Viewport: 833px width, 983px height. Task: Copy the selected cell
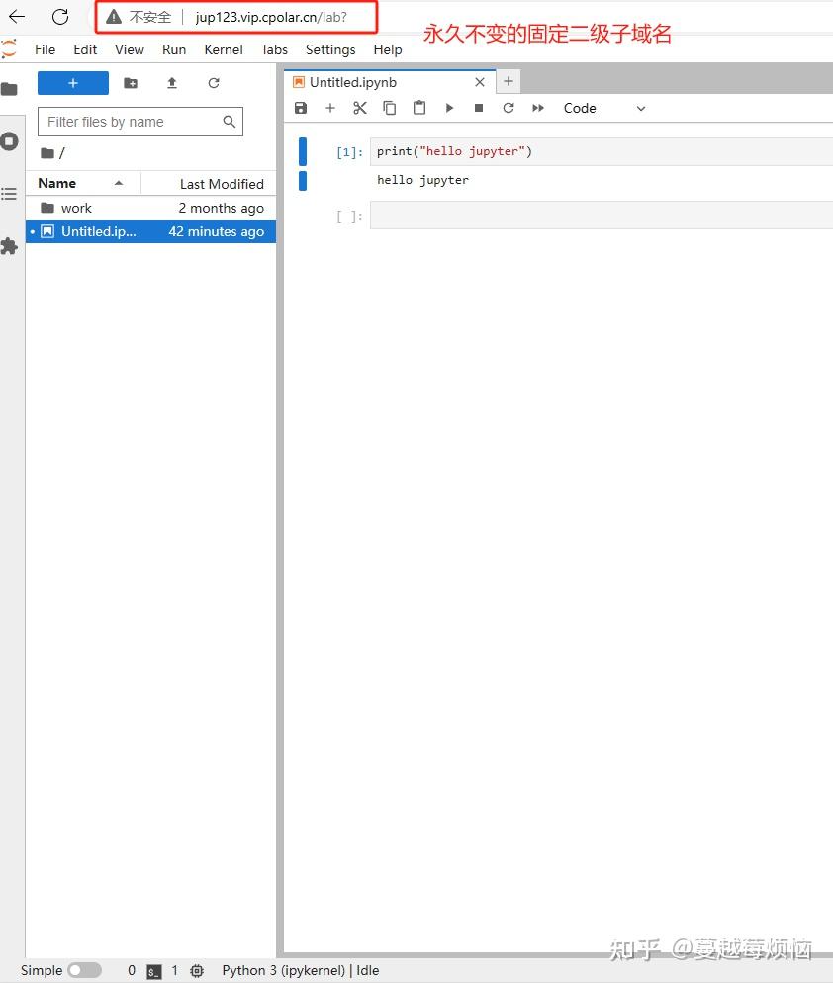coord(390,108)
